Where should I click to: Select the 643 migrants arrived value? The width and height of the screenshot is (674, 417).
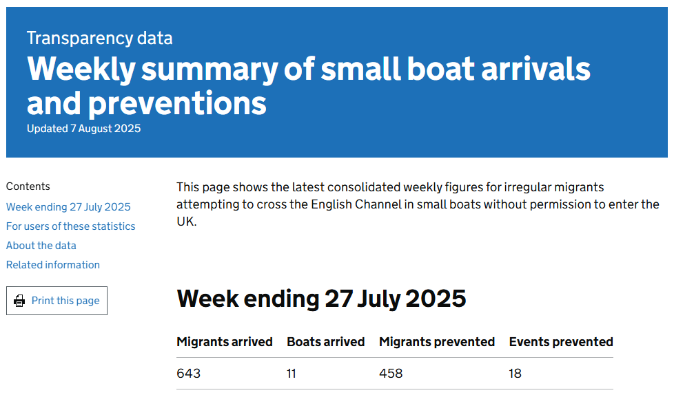coord(189,374)
